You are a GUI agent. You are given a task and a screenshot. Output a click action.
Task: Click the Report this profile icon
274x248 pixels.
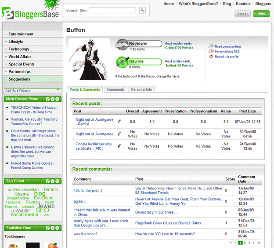click(x=211, y=56)
